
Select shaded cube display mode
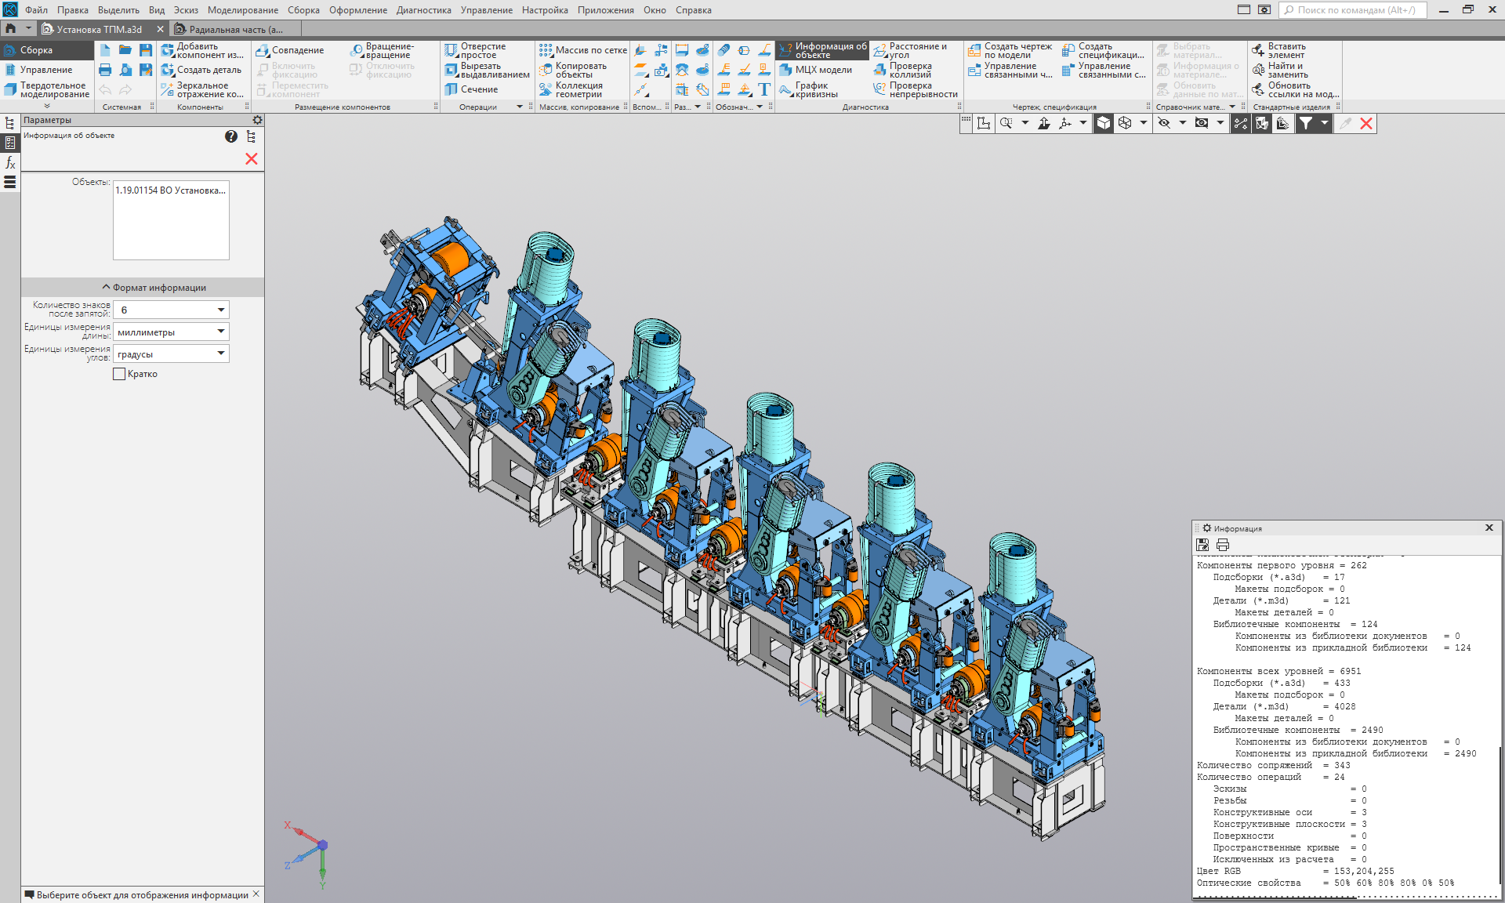(x=1104, y=123)
